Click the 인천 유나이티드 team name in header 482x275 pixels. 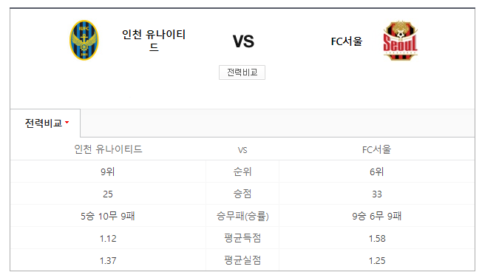tap(154, 40)
